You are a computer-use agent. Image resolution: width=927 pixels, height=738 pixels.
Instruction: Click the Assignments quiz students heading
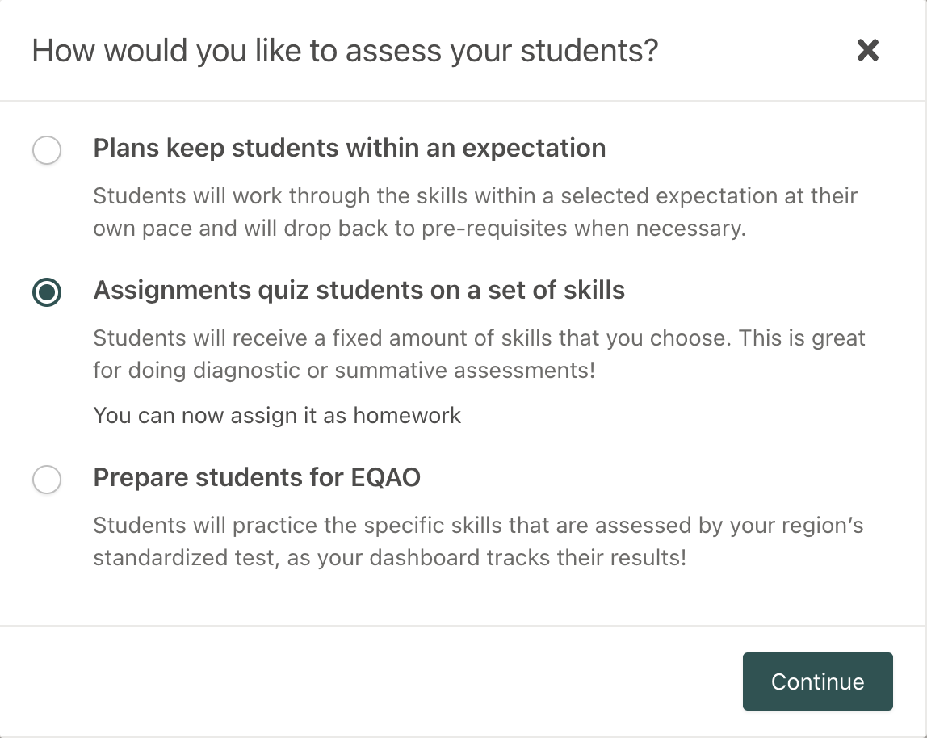tap(360, 291)
